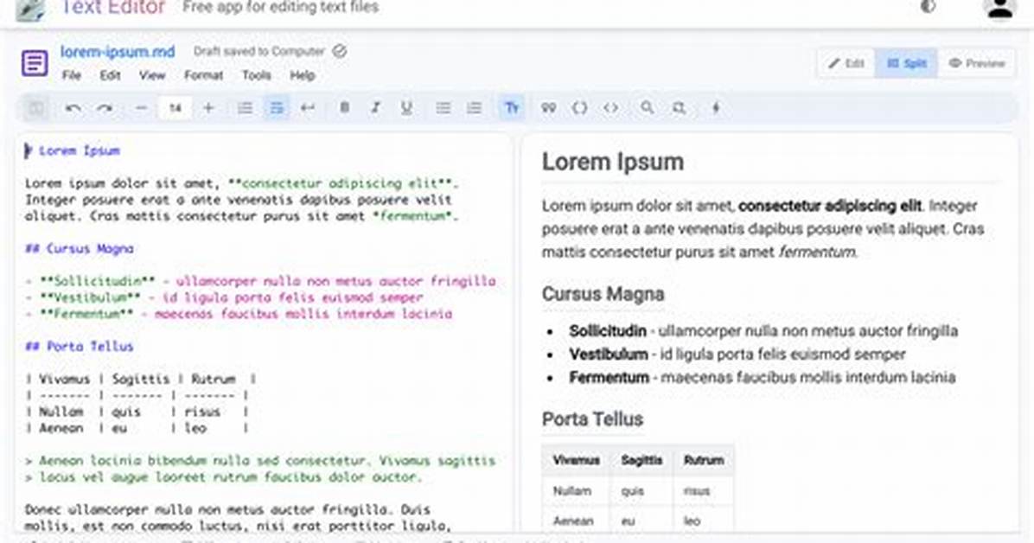Insert list using icon right after underline
Viewport: 1034px width, 543px height.
tap(444, 108)
